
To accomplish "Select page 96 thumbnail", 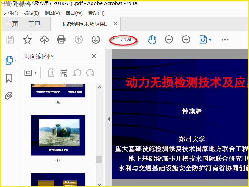I will coord(58,90).
